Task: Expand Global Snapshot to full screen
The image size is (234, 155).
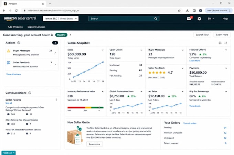Action: point(220,43)
